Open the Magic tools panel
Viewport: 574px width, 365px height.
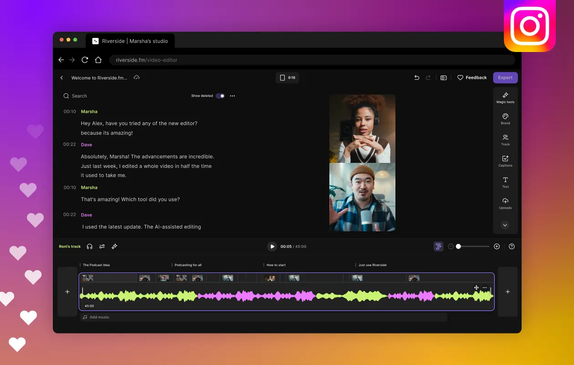[x=505, y=97]
